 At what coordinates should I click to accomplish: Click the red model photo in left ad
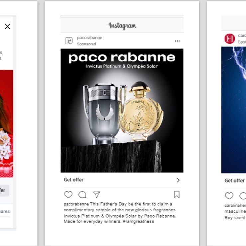6,123
